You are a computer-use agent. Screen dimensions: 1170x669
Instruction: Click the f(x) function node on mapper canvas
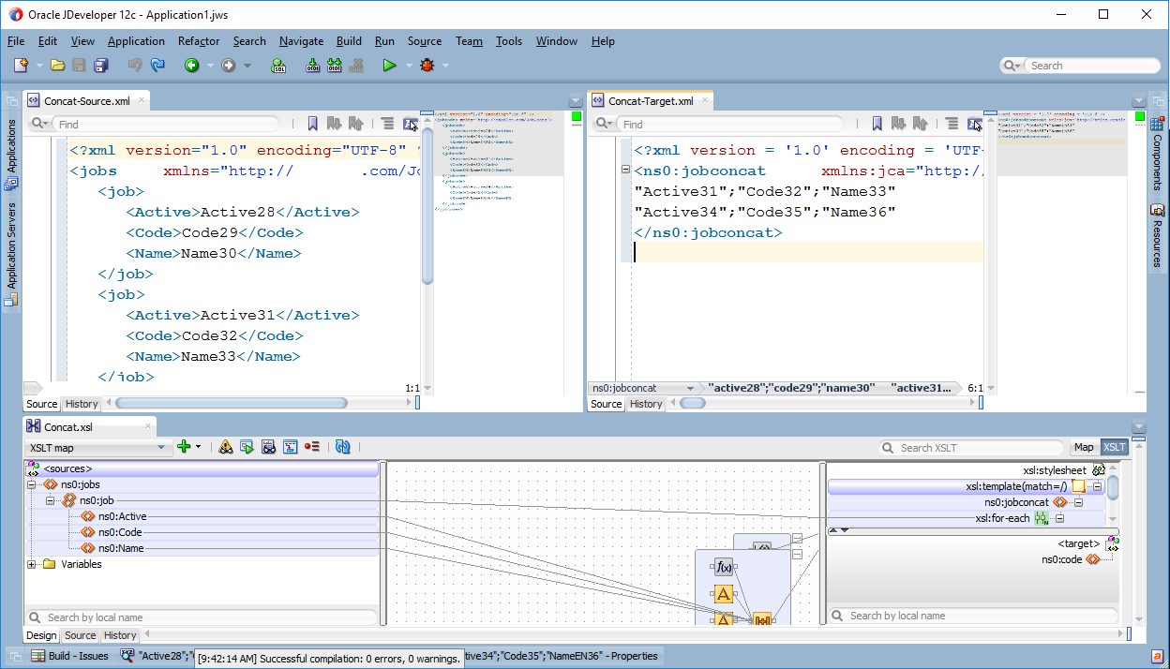click(723, 567)
